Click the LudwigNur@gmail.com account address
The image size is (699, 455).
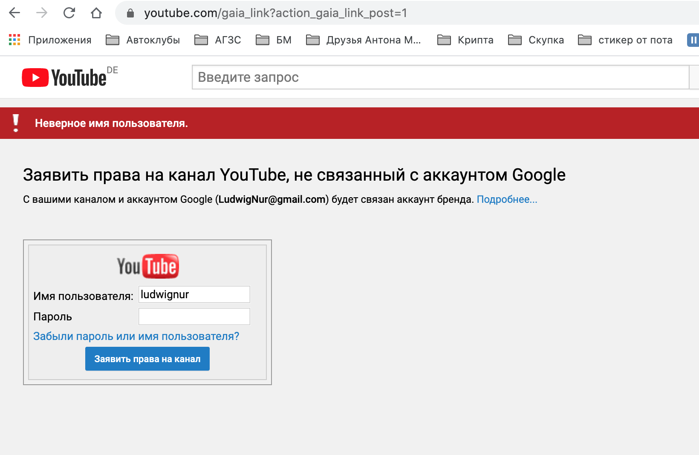(x=272, y=199)
